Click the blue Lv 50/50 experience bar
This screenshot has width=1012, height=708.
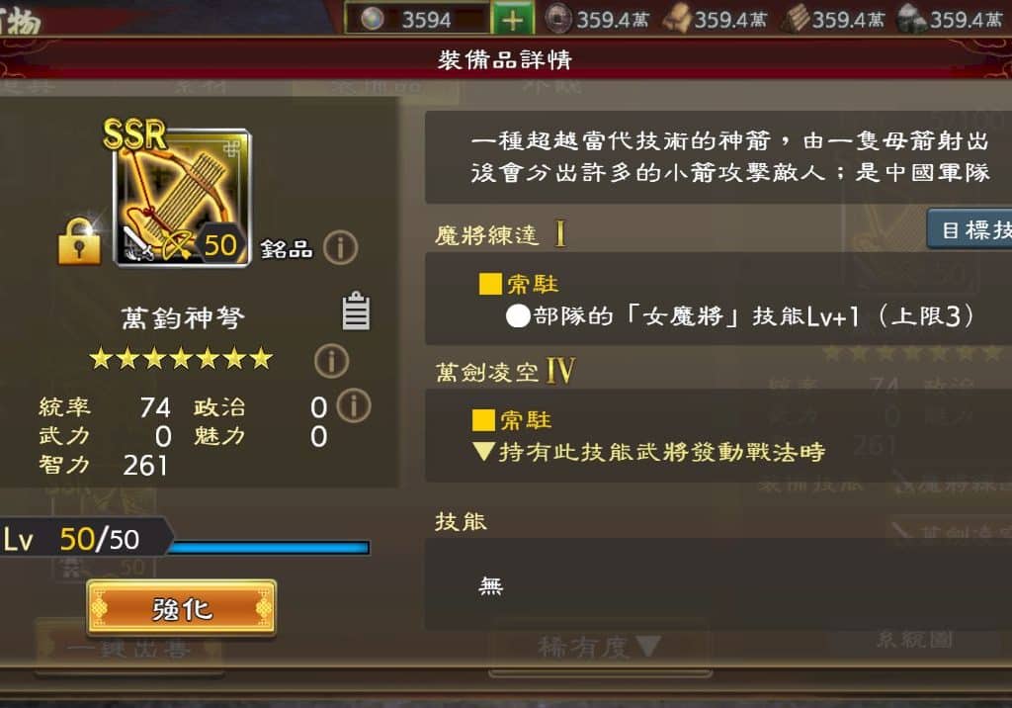click(x=269, y=548)
